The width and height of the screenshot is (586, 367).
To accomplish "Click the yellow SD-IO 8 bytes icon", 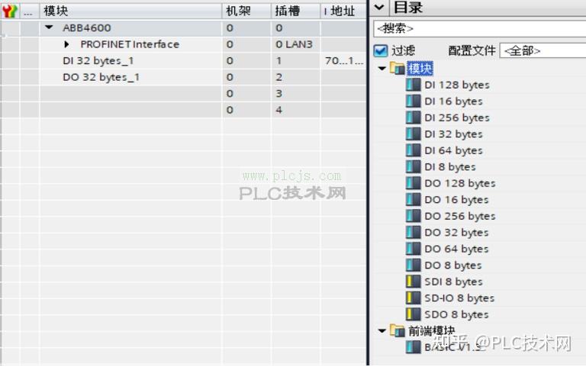I will [x=413, y=298].
